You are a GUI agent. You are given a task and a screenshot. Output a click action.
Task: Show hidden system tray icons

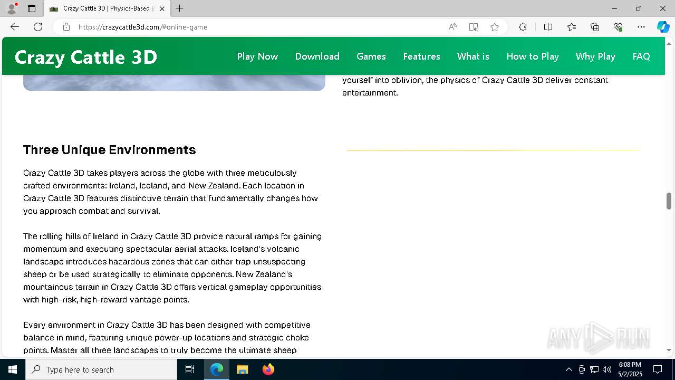(568, 369)
